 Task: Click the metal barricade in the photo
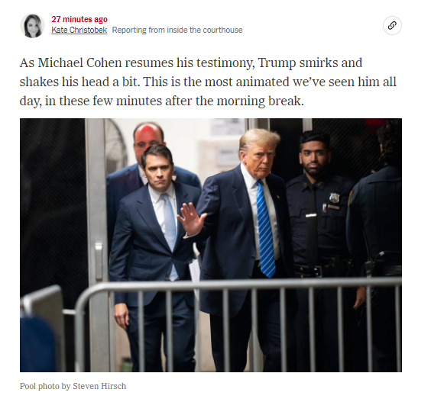point(238,323)
